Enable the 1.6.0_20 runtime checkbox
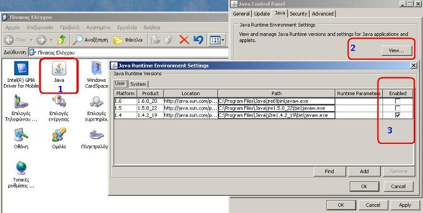This screenshot has height=213, width=423. pos(397,101)
